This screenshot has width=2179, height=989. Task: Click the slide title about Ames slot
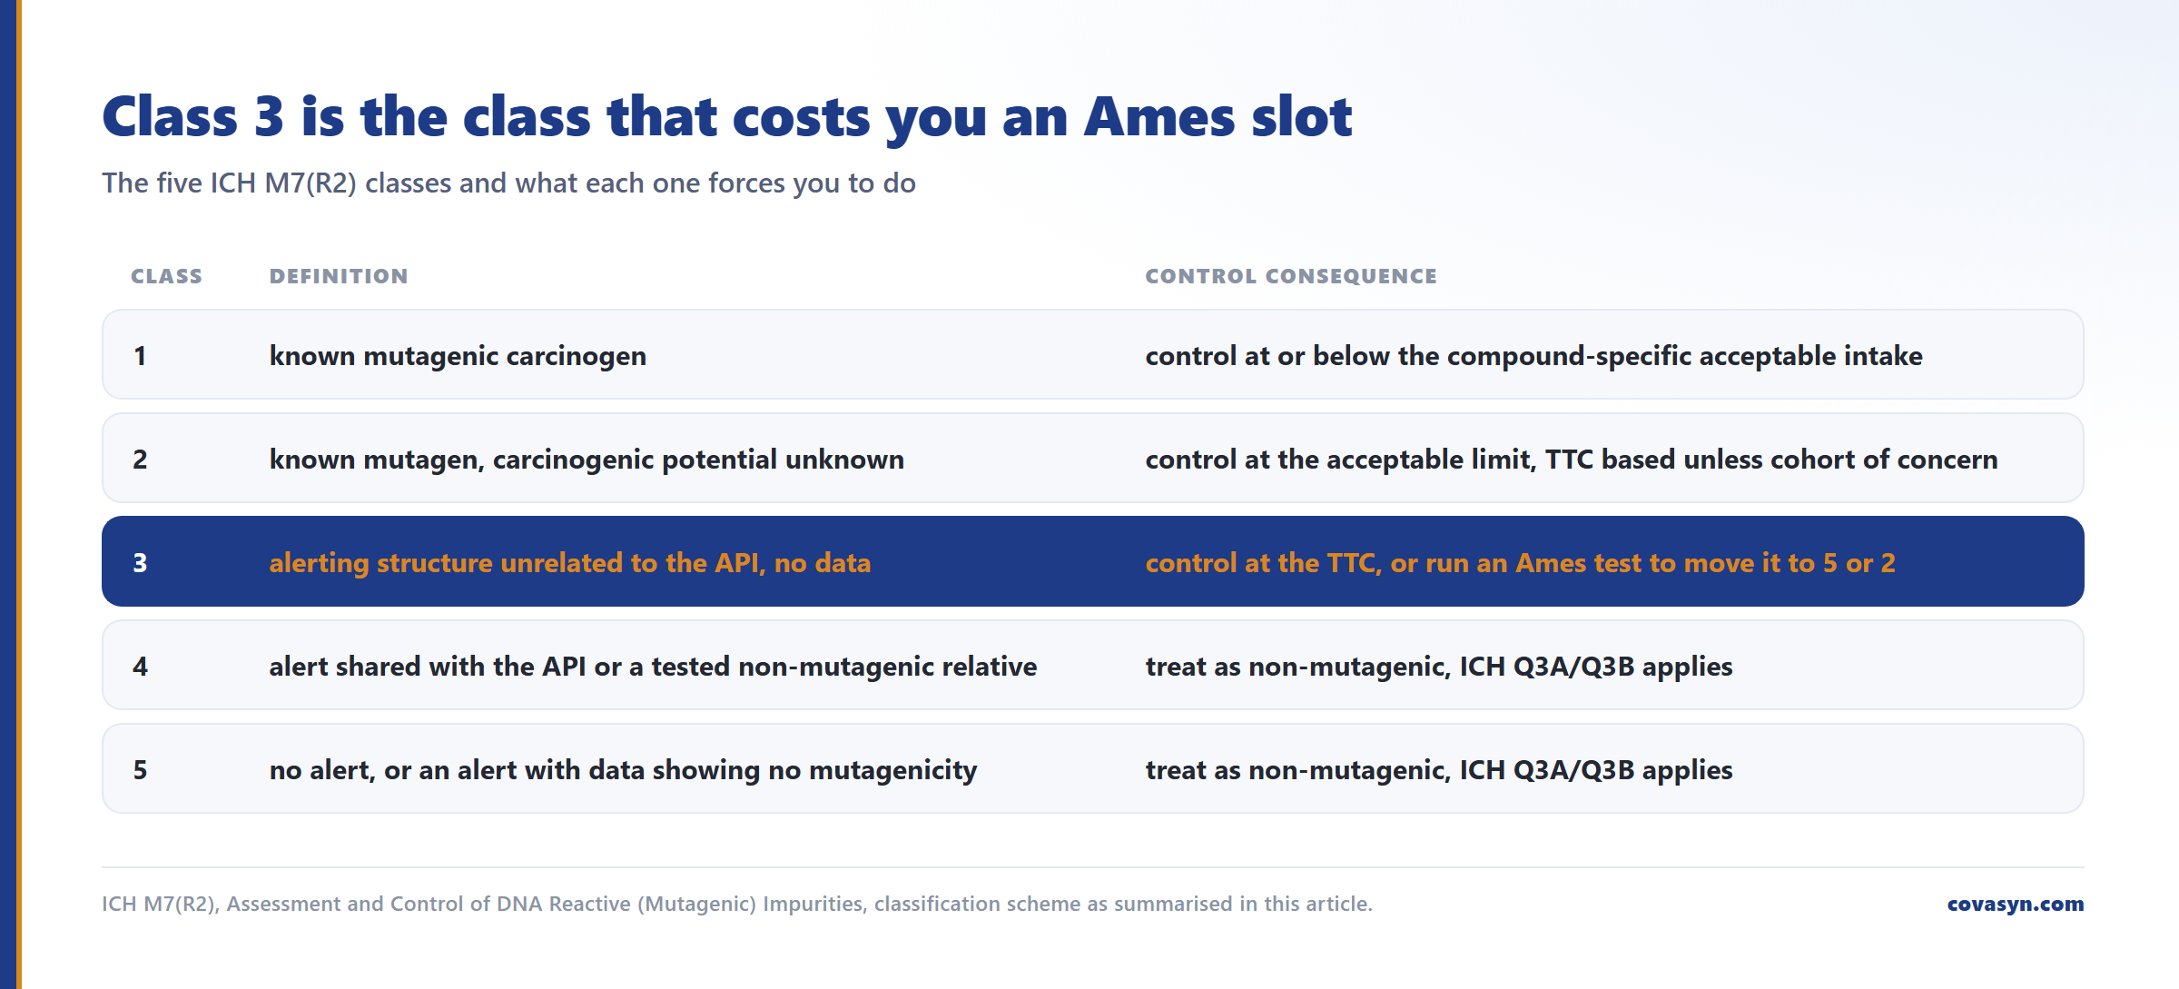[727, 116]
